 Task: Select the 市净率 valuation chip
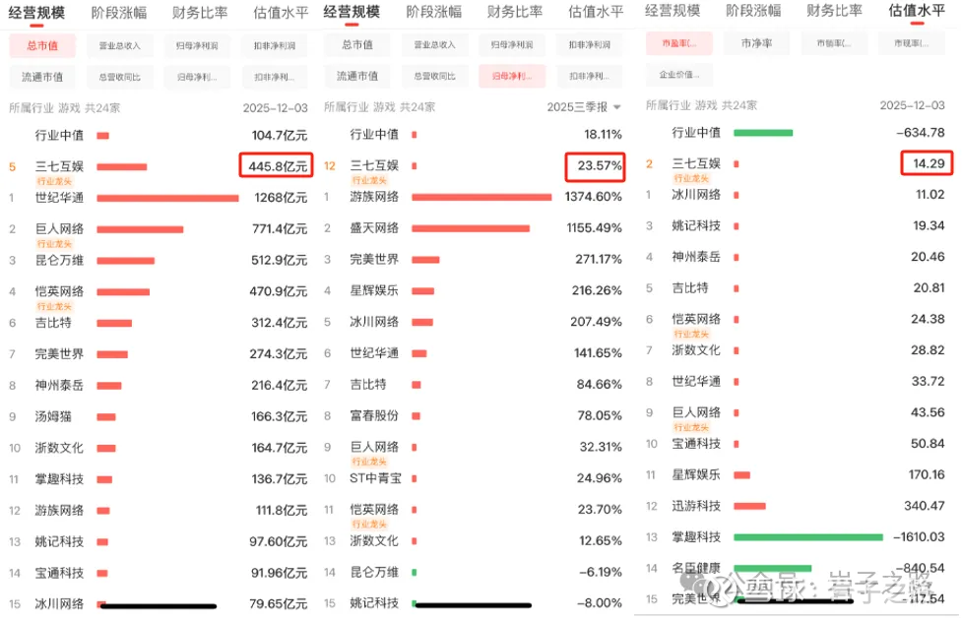(x=756, y=43)
